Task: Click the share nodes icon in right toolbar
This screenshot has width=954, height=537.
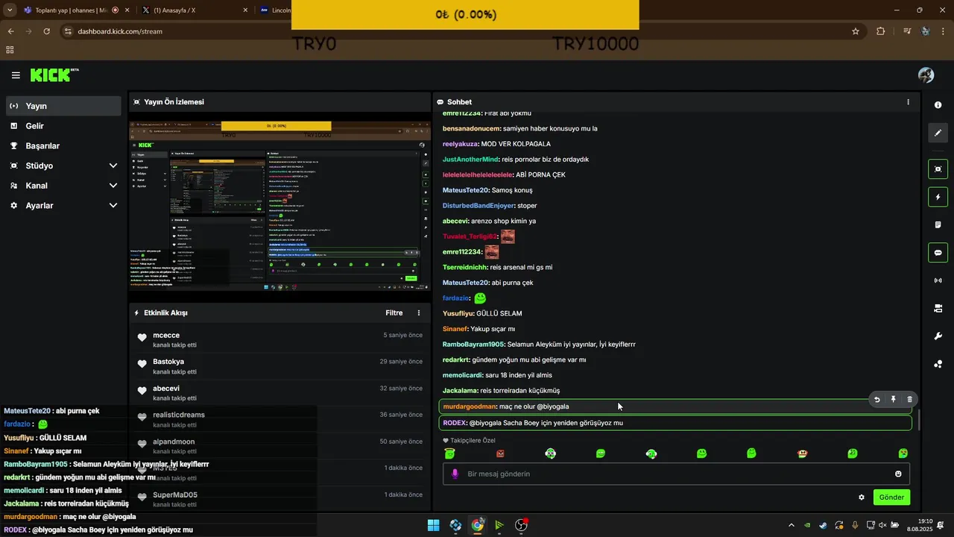Action: point(938,364)
